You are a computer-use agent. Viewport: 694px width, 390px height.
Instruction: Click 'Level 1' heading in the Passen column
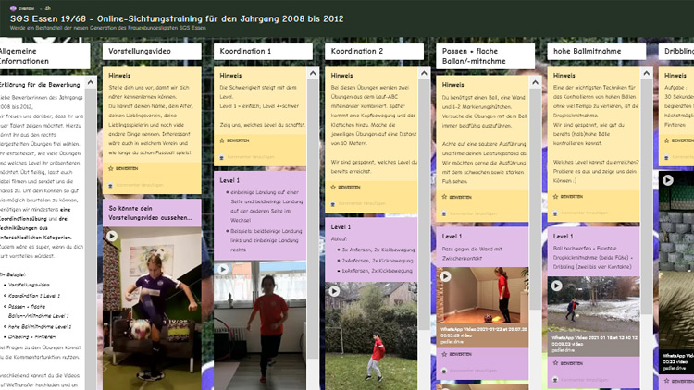(x=452, y=236)
